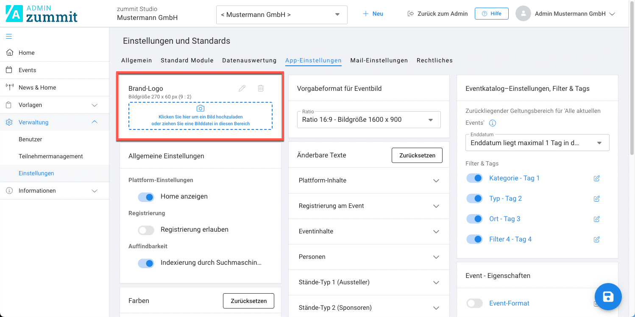Image resolution: width=635 pixels, height=317 pixels.
Task: Expand the Plattform-Inhalte section
Action: (368, 180)
